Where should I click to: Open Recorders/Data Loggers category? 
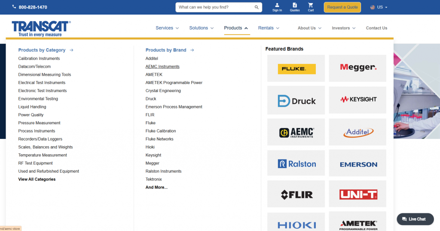click(x=40, y=139)
